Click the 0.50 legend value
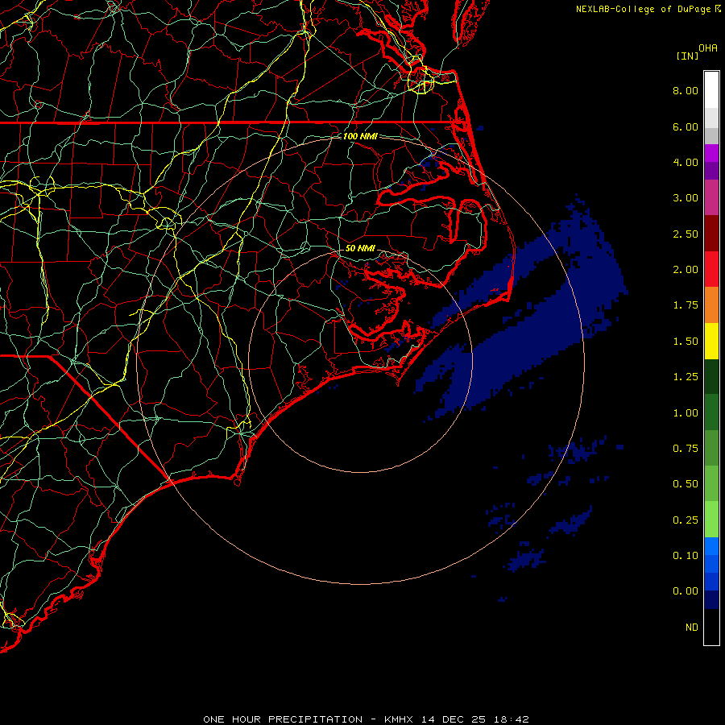Image resolution: width=725 pixels, height=725 pixels. [x=686, y=484]
